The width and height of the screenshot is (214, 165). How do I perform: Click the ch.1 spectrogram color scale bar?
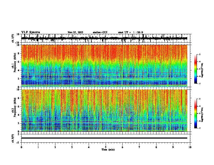coord(196,69)
